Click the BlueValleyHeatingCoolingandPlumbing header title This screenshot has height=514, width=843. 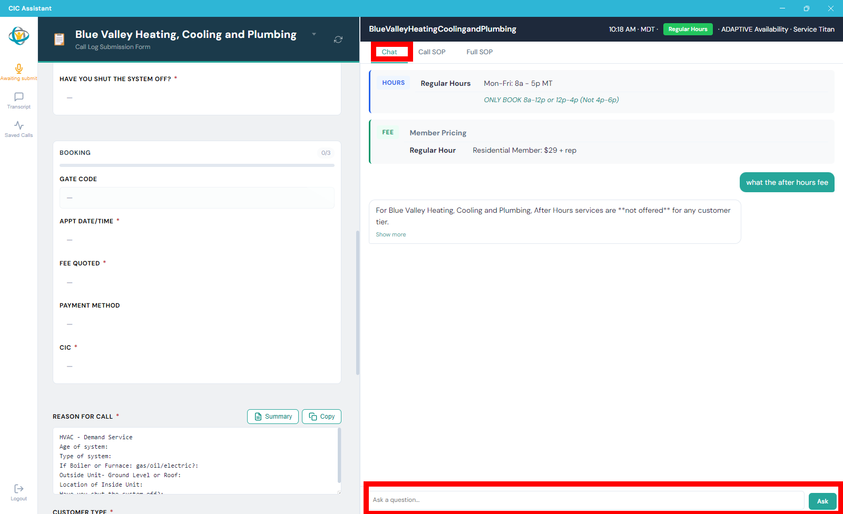coord(443,29)
